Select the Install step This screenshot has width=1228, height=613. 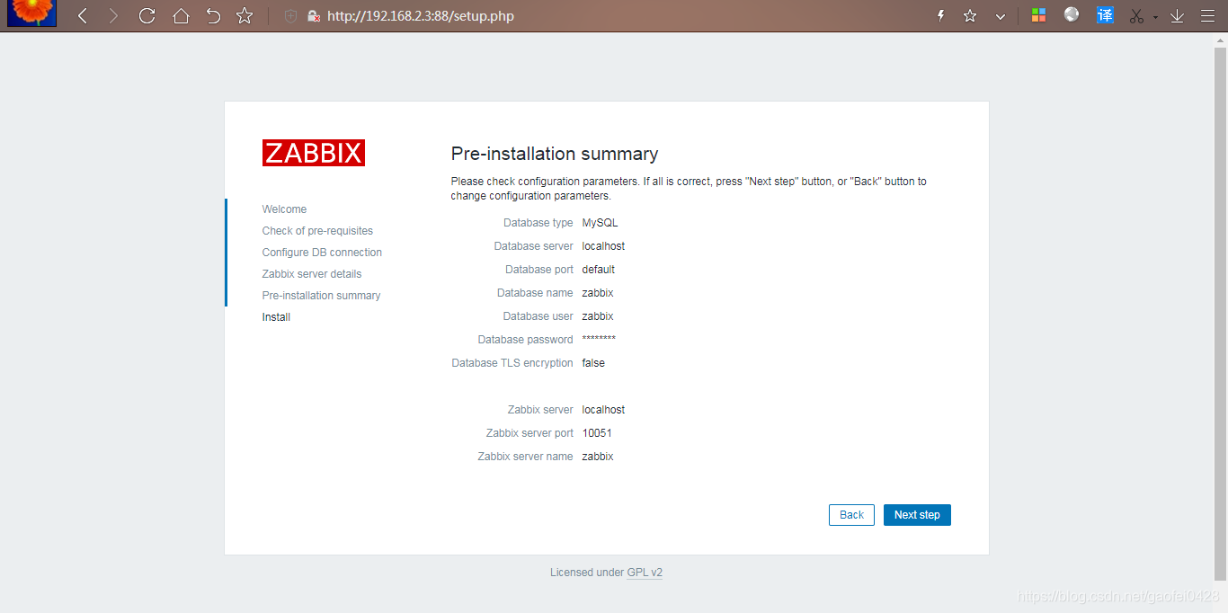[276, 317]
